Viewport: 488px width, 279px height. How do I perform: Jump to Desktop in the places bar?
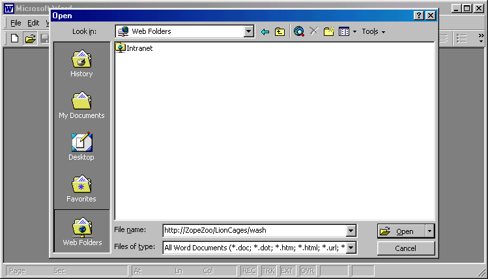pyautogui.click(x=81, y=147)
